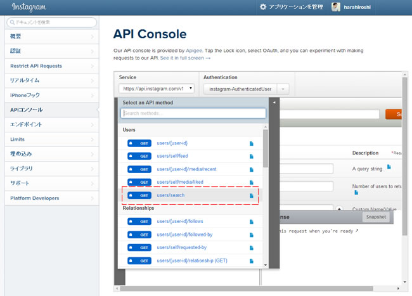The width and height of the screenshot is (412, 296).
Task: Open doc icon for users/self/requested-by row
Action: coord(252,248)
